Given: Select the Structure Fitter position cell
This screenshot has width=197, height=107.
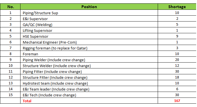Looking at the screenshot, I should click(x=89, y=77).
